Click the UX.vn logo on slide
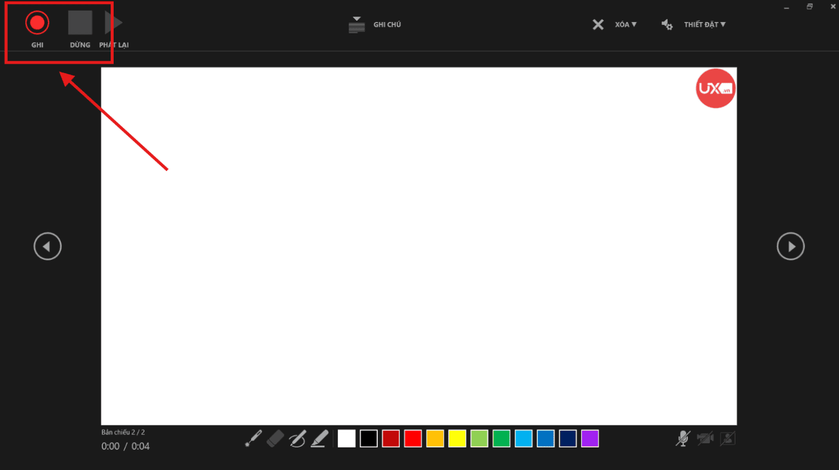 click(x=715, y=89)
